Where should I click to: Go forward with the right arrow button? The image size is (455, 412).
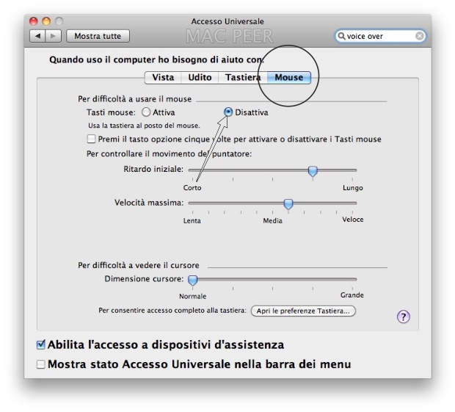coord(53,36)
